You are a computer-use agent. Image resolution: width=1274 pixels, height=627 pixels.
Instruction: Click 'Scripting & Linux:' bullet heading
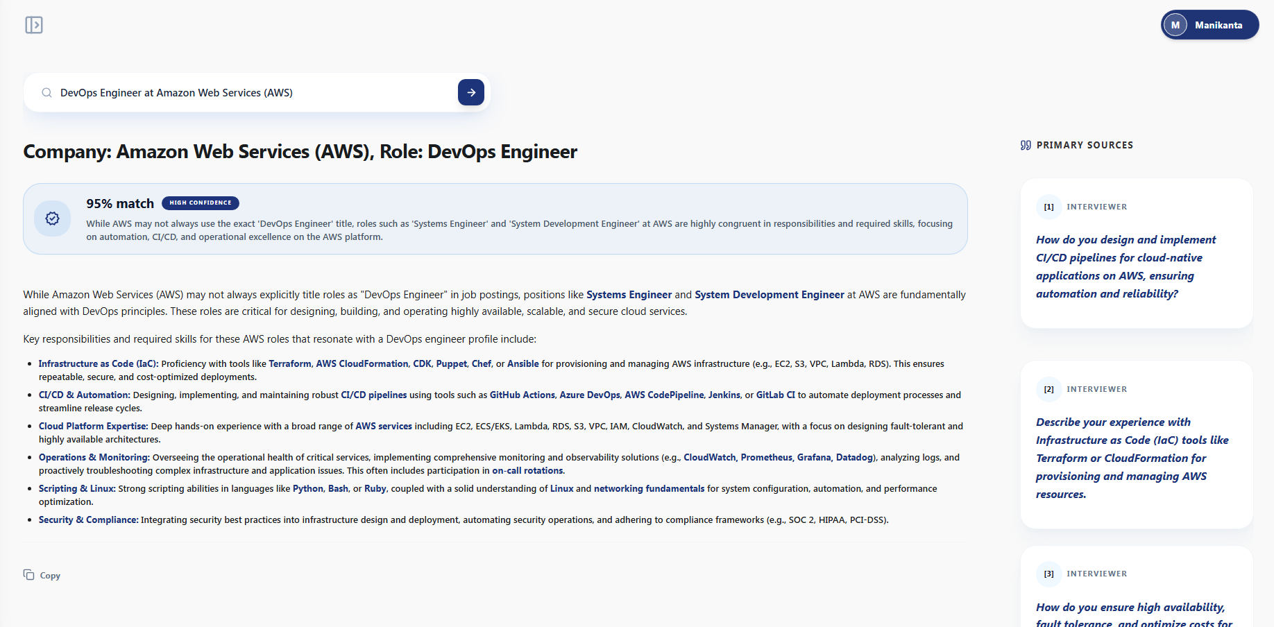pos(77,488)
